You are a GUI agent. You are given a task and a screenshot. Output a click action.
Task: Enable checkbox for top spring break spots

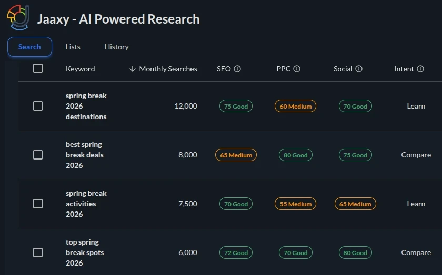[38, 252]
